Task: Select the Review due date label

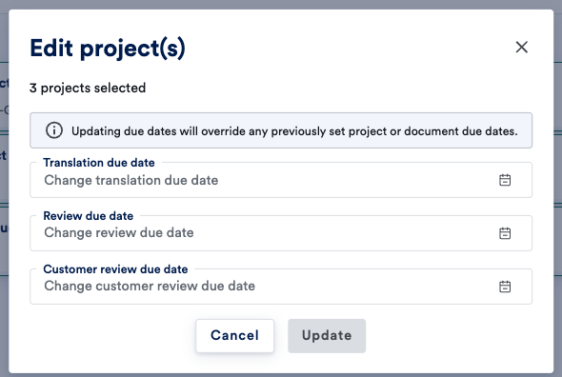Action: click(x=89, y=216)
